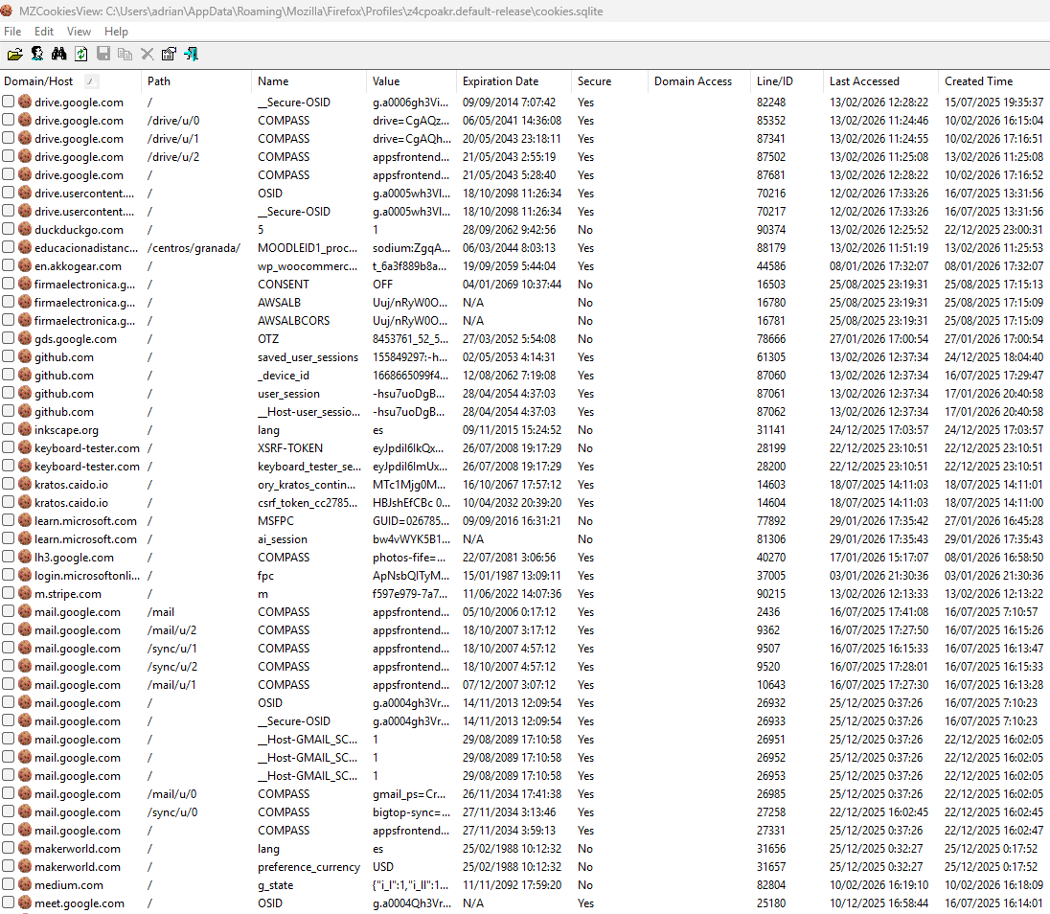Open the File menu
The image size is (1050, 914).
pos(12,32)
